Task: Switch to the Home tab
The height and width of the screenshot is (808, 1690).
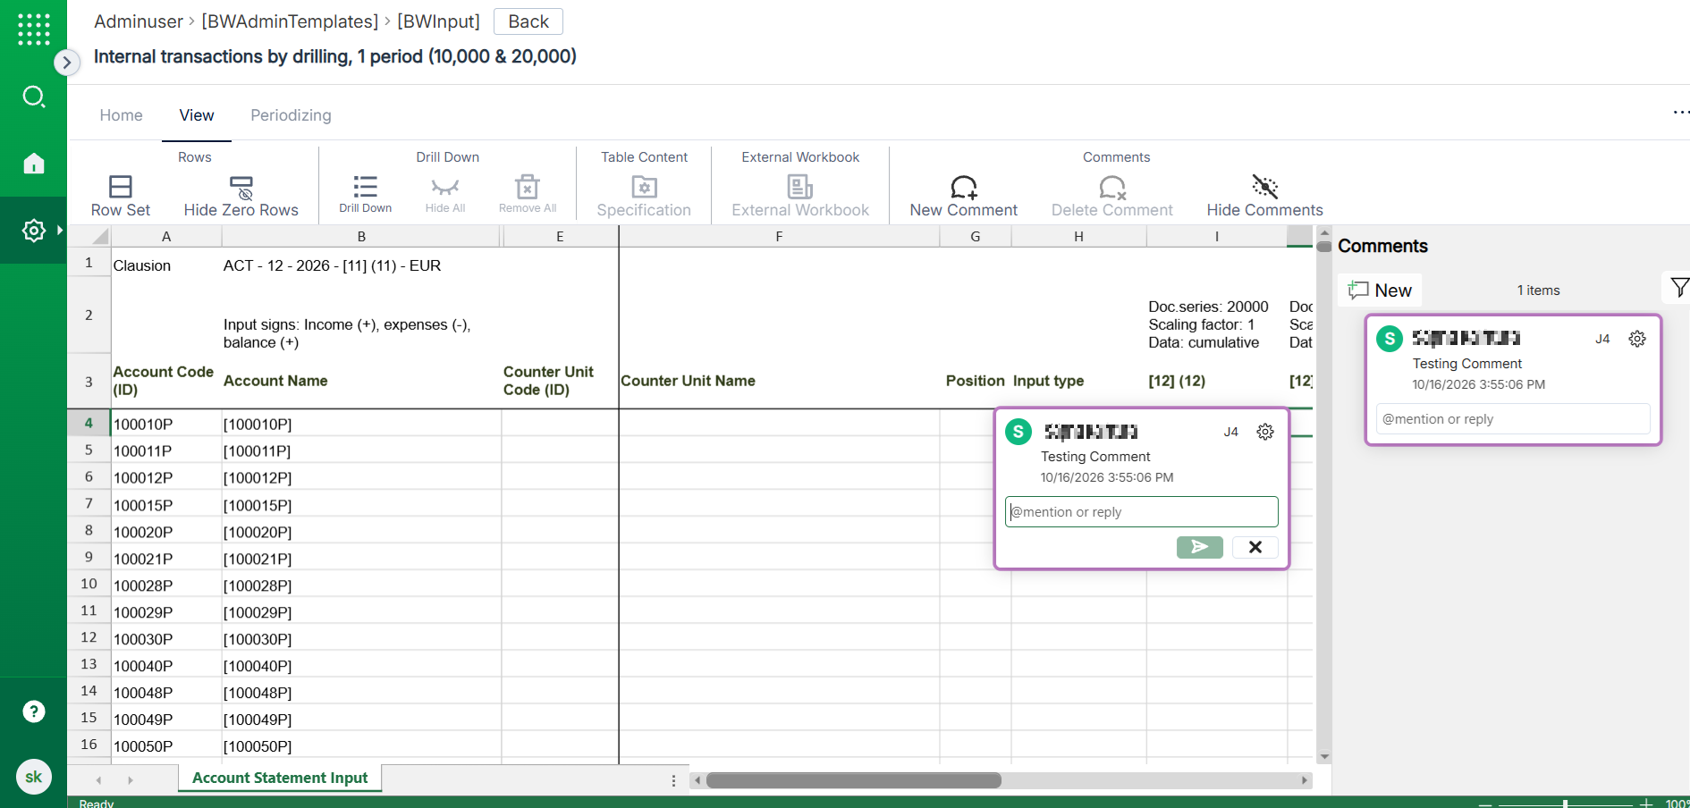Action: pyautogui.click(x=121, y=115)
